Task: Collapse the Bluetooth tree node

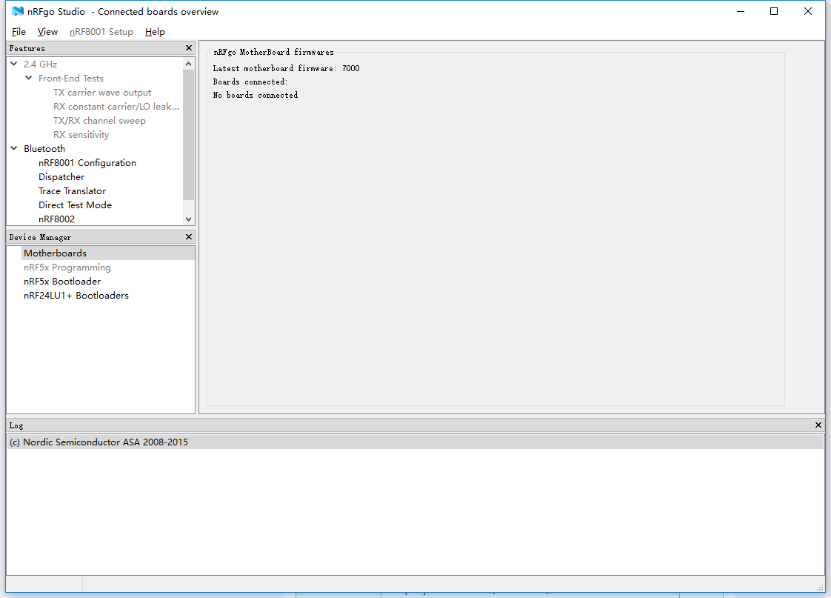Action: 14,149
